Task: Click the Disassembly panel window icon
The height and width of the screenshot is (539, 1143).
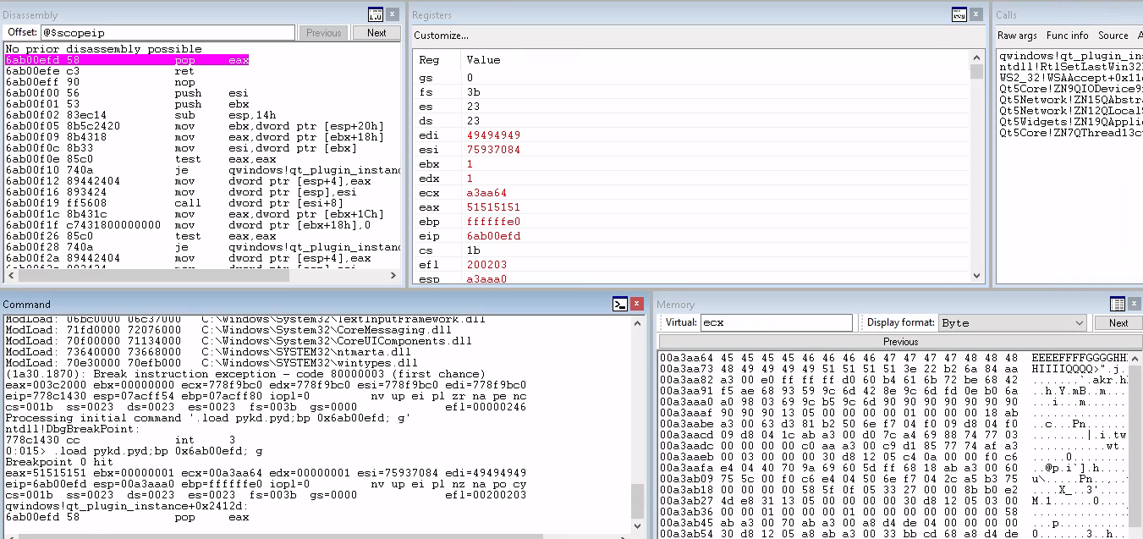Action: coord(376,14)
